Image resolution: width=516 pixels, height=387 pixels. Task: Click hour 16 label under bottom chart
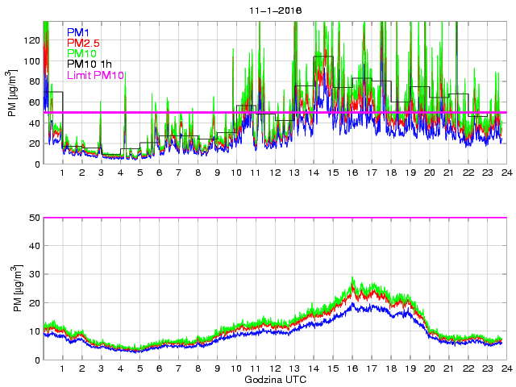[352, 368]
